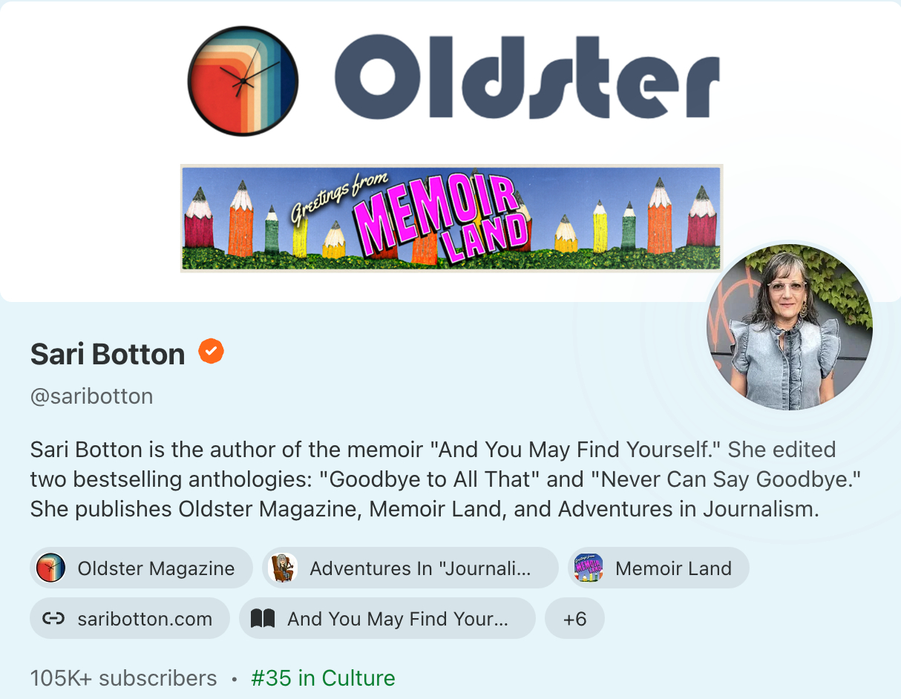Click the open book icon for And You May Find Yourself
The image size is (901, 699).
click(x=263, y=619)
